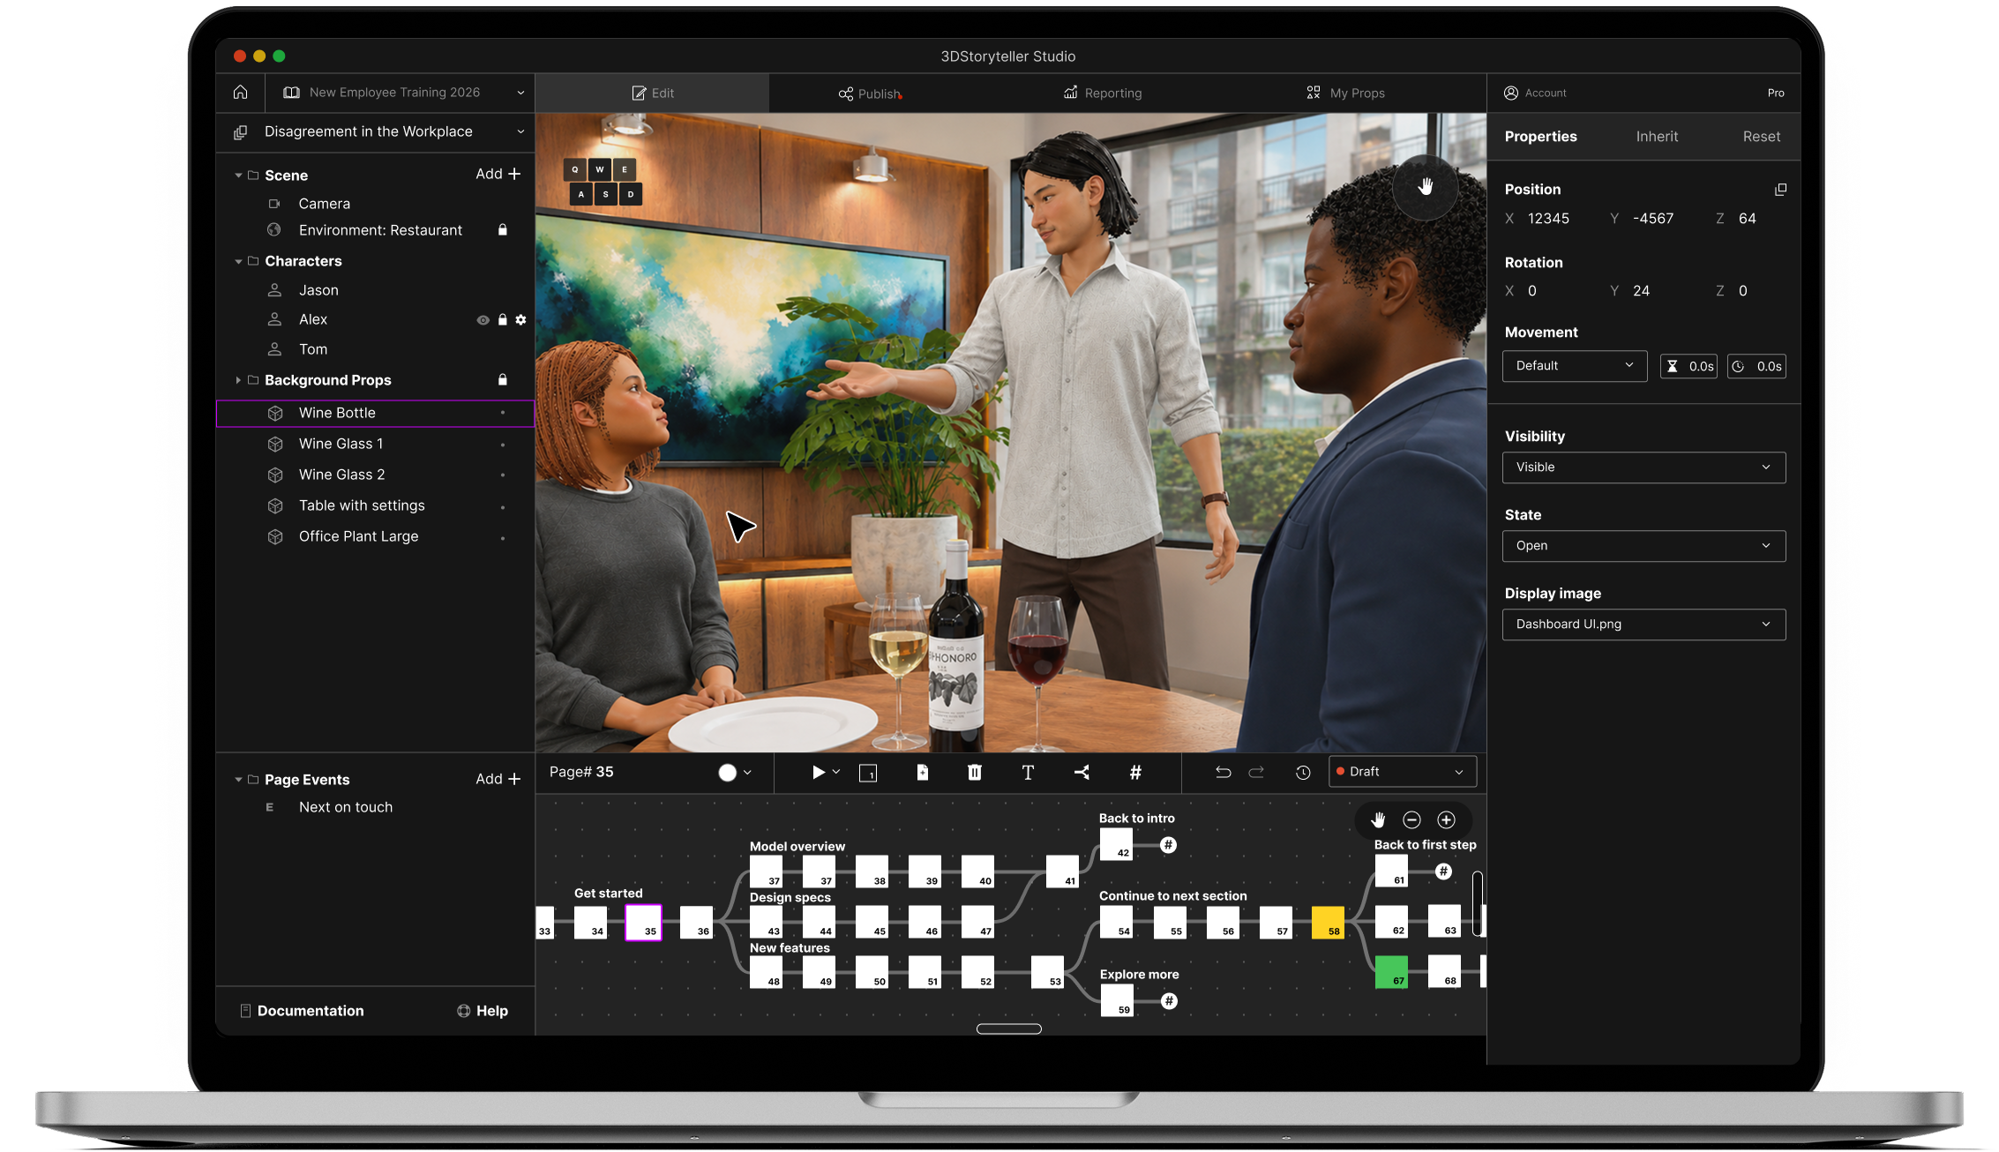Add a new Page Event
1999x1152 pixels.
pyautogui.click(x=498, y=780)
